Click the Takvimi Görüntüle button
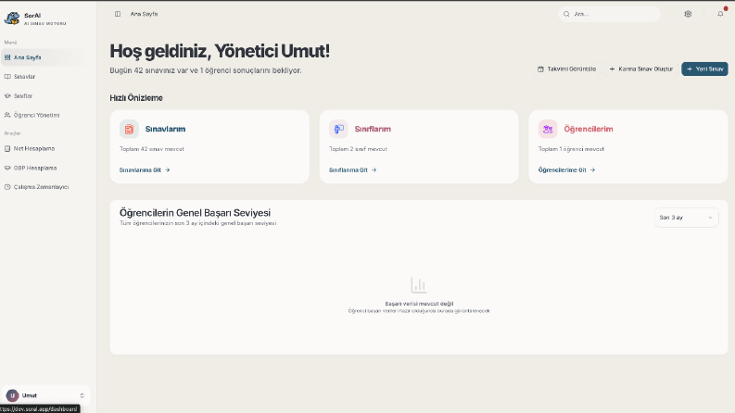This screenshot has width=735, height=413. pyautogui.click(x=566, y=69)
